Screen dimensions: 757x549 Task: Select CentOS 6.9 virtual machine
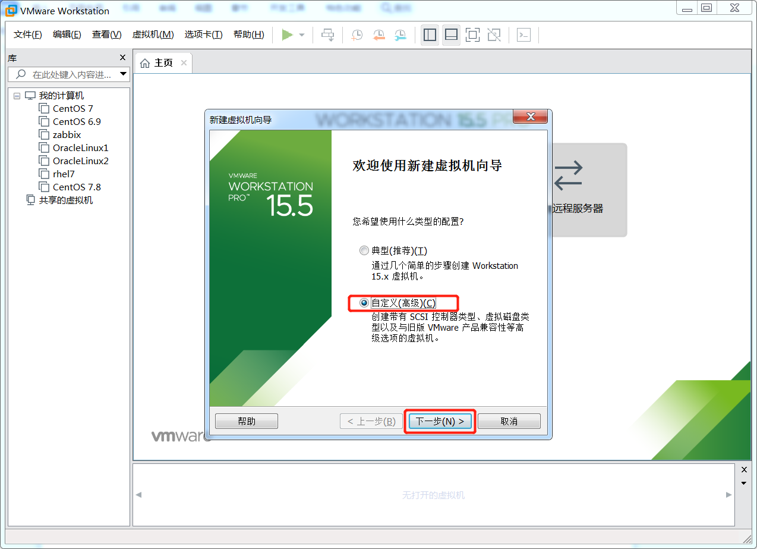[x=77, y=121]
